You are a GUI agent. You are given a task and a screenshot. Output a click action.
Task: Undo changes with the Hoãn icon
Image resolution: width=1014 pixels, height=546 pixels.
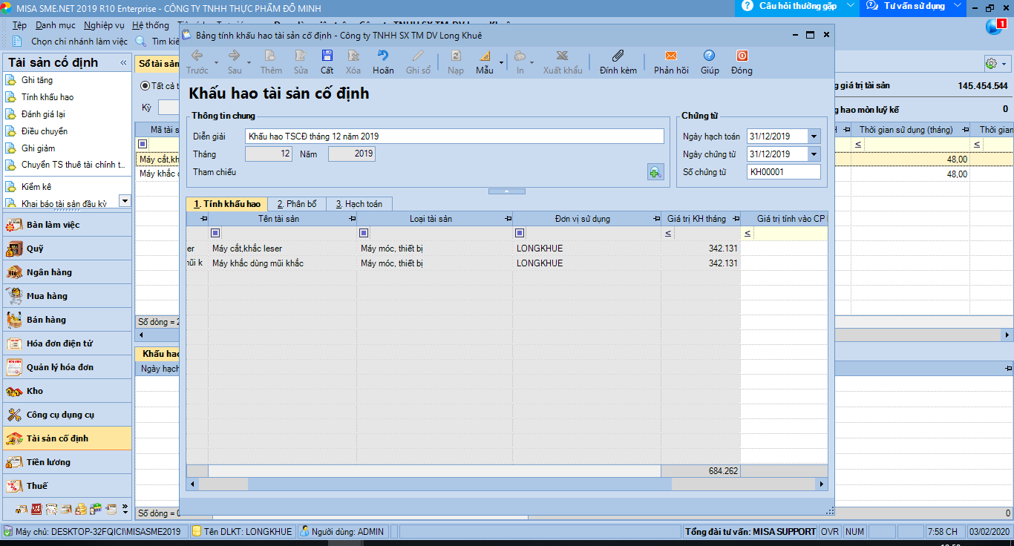[x=383, y=56]
